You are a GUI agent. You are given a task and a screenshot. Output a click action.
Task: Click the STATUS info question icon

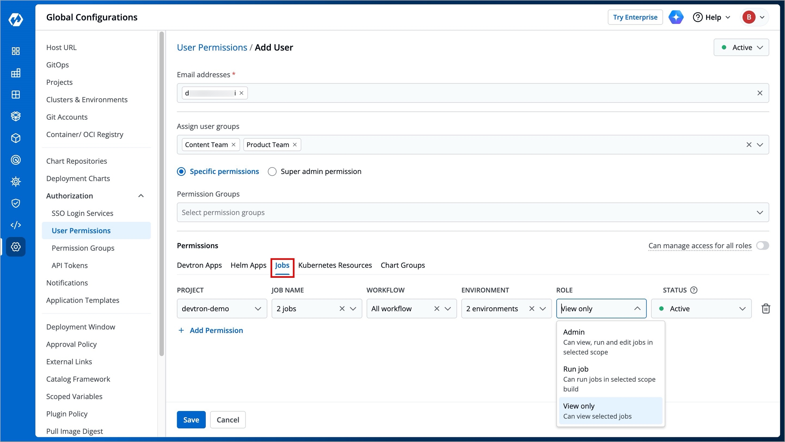pos(694,290)
